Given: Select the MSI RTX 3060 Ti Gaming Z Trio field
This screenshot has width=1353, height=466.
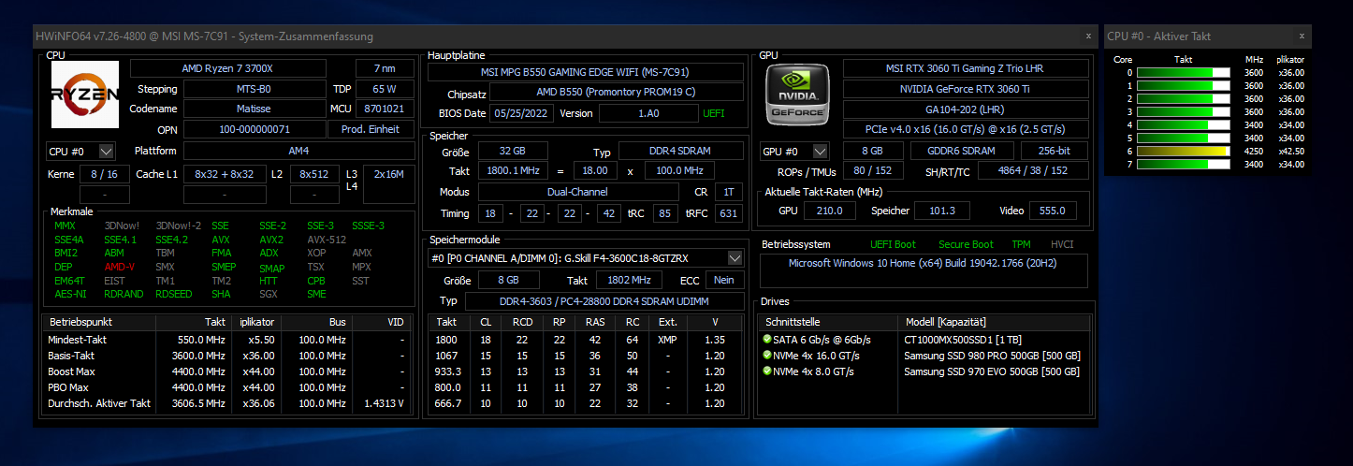Looking at the screenshot, I should 966,68.
